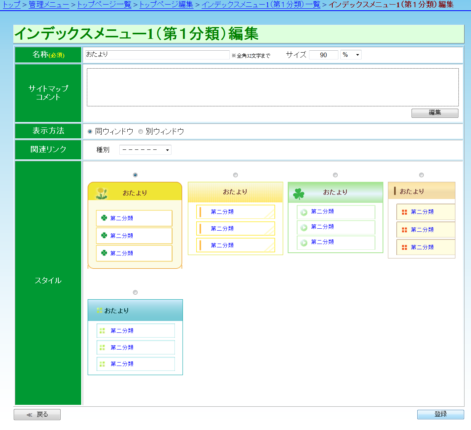Click the 編集 button under comment box
The image size is (471, 430).
tap(435, 113)
